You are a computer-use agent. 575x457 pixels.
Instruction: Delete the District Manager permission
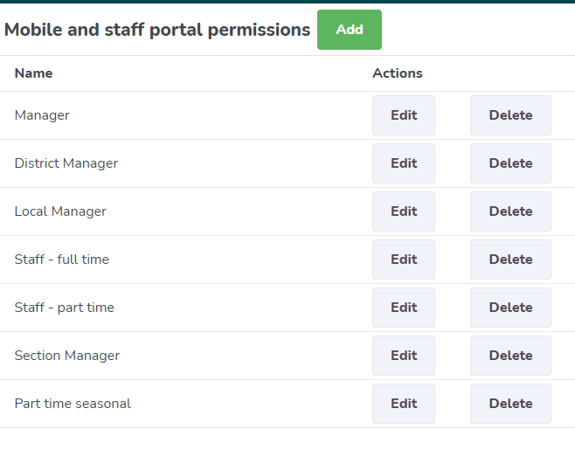tap(510, 163)
